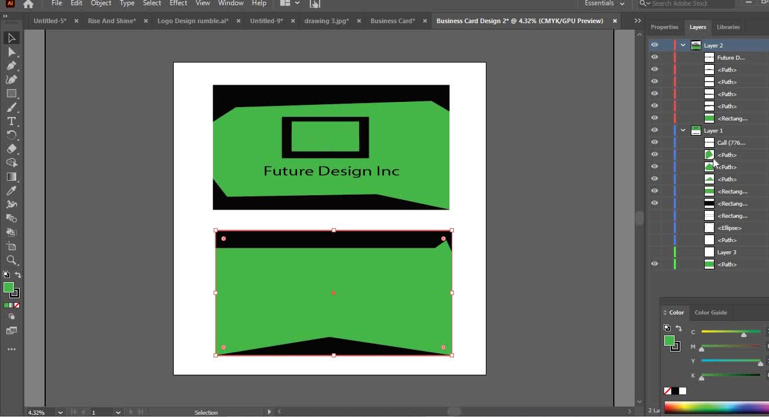Activate the Paintbrush tool
The height and width of the screenshot is (417, 769).
(12, 108)
